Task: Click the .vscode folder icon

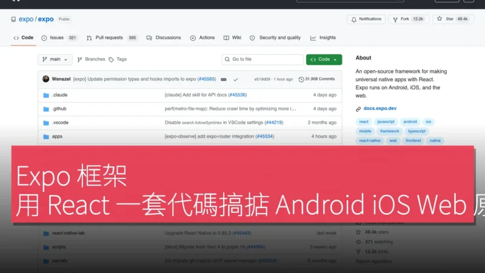Action: coord(46,123)
